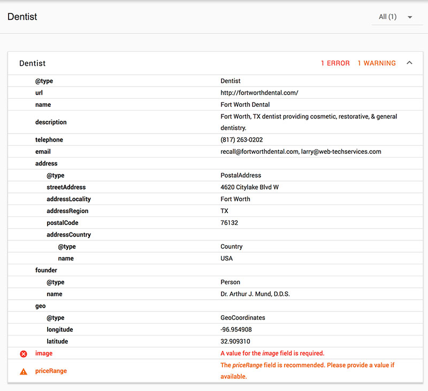Viewport: 428px width, 391px height.
Task: Select the Fort Worth Dental name value
Action: (245, 105)
